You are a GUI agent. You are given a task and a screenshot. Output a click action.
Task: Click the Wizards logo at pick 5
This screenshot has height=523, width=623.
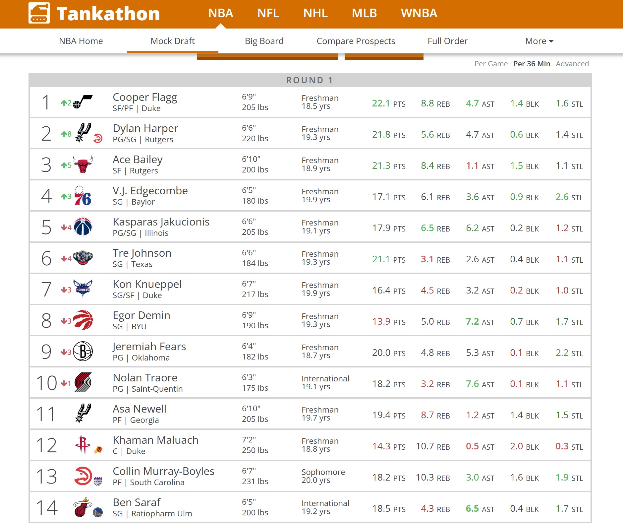point(83,227)
